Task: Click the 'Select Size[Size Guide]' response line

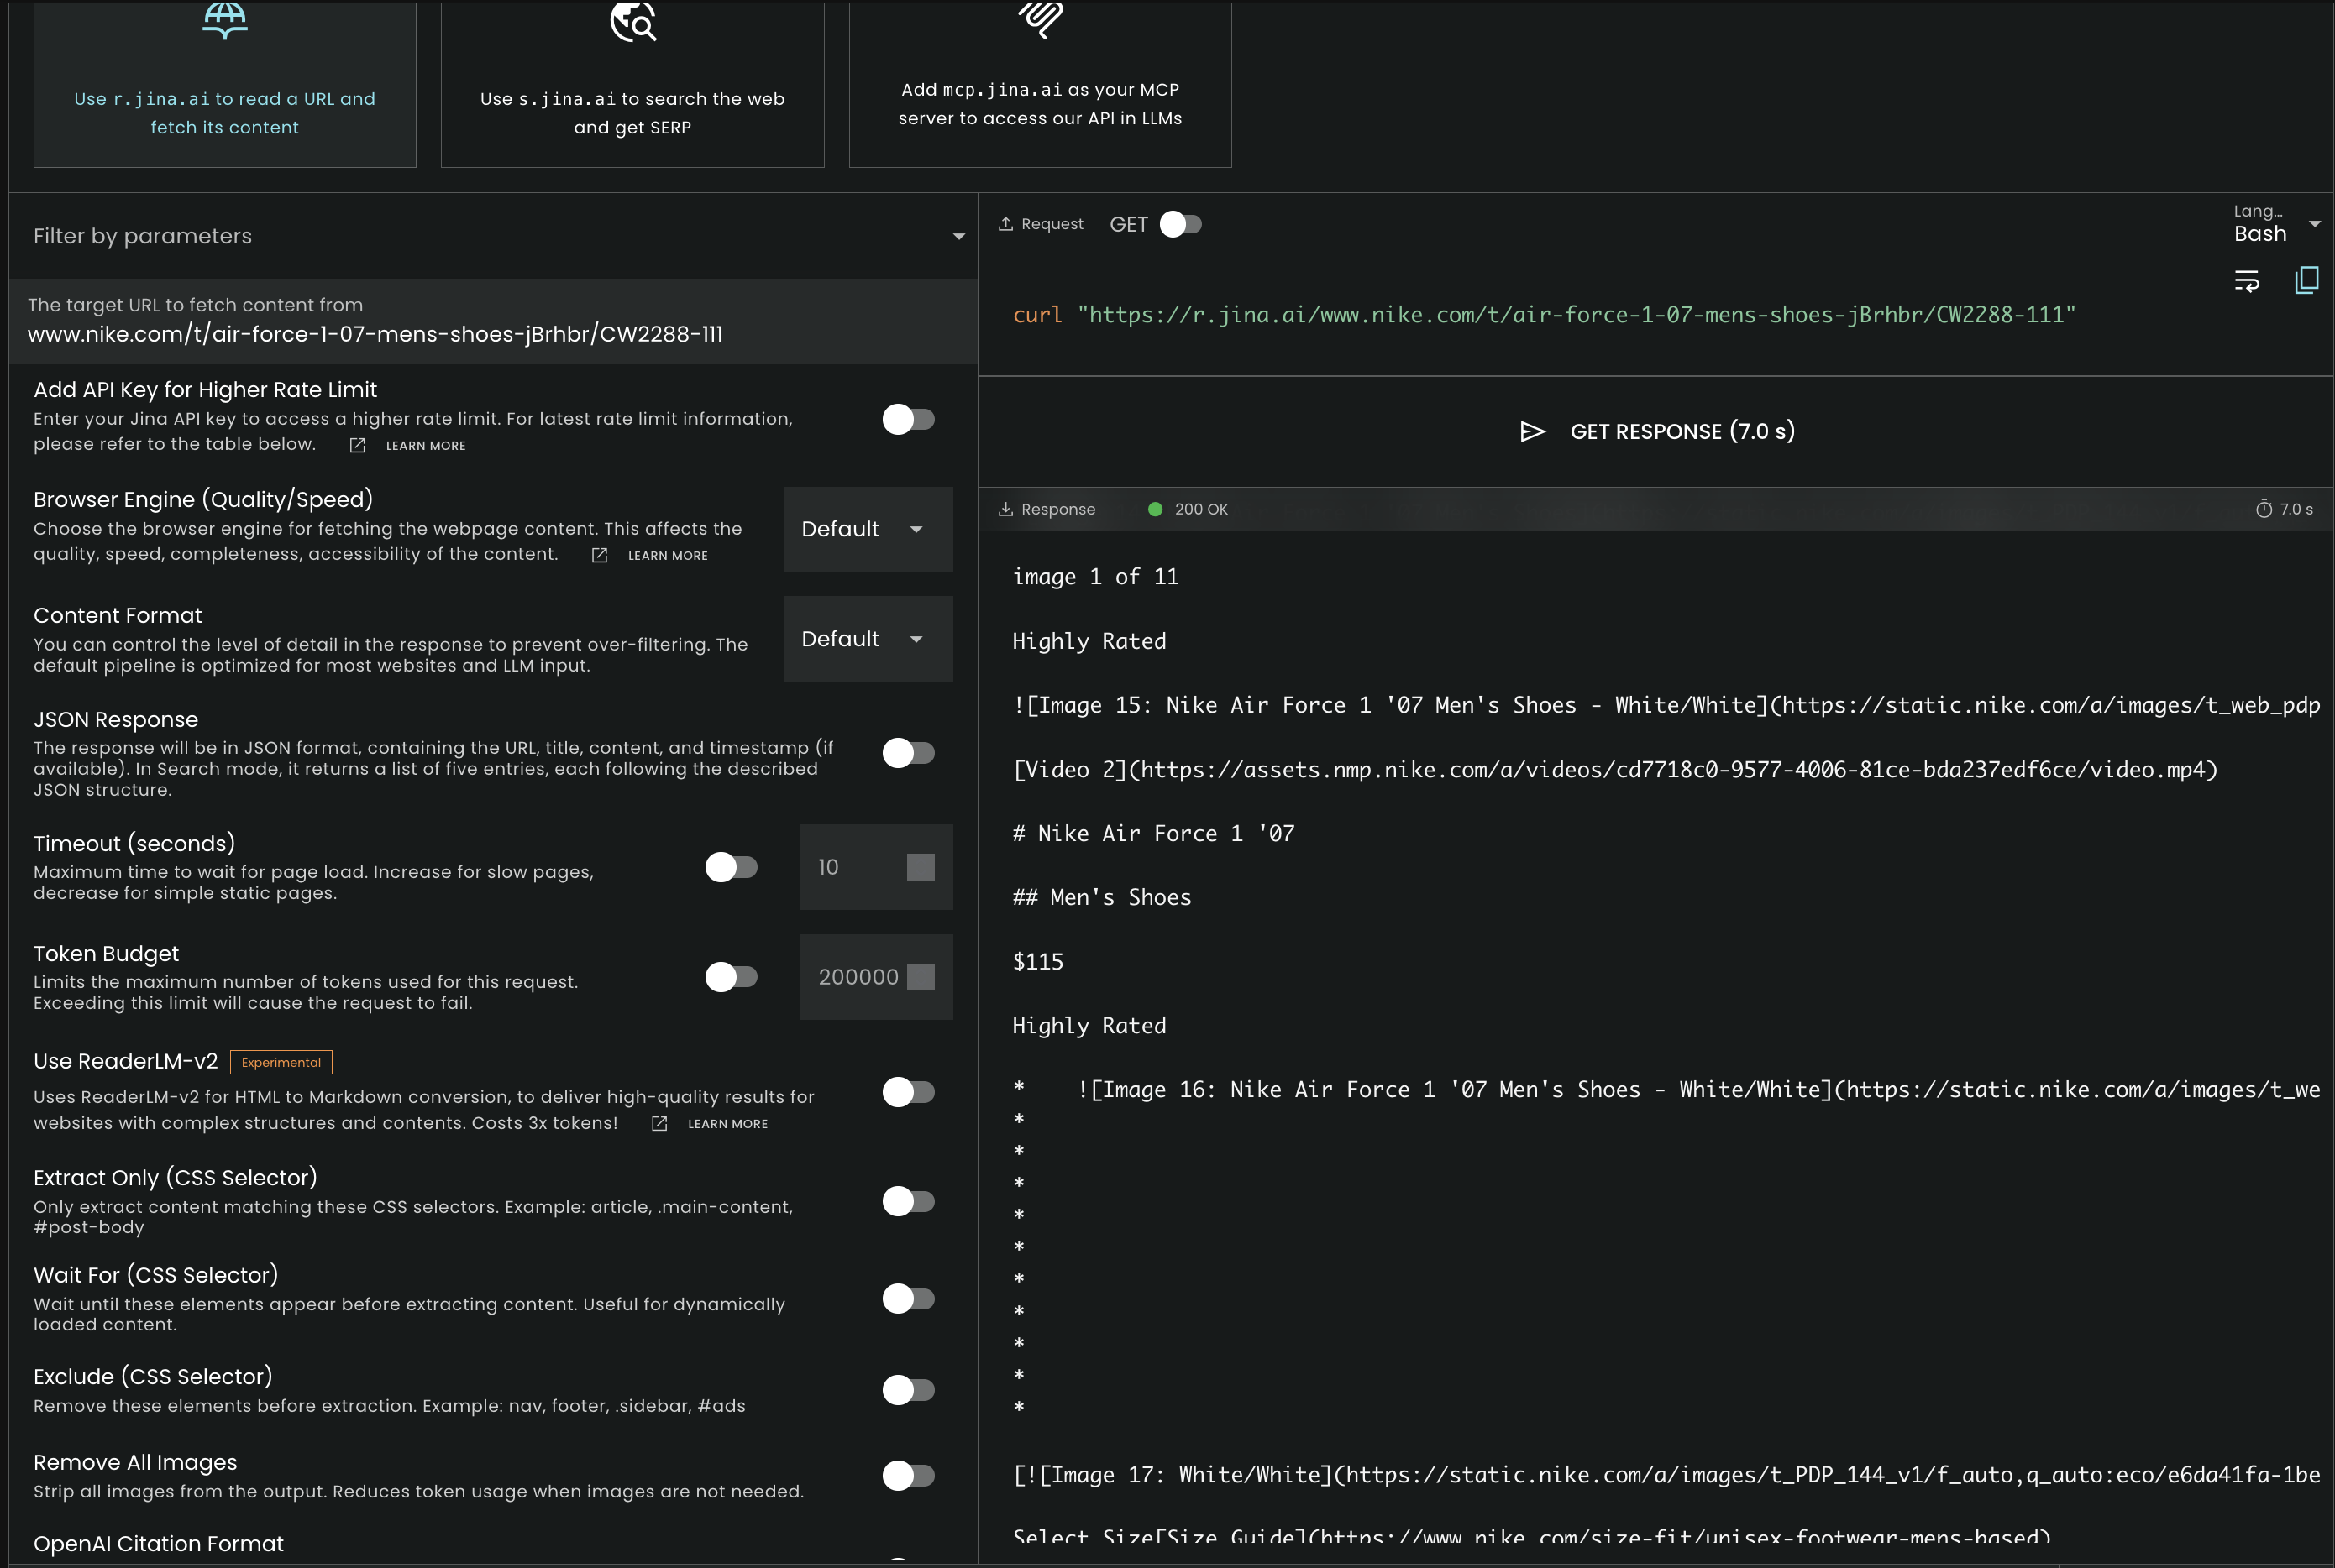Action: [x=1532, y=1538]
